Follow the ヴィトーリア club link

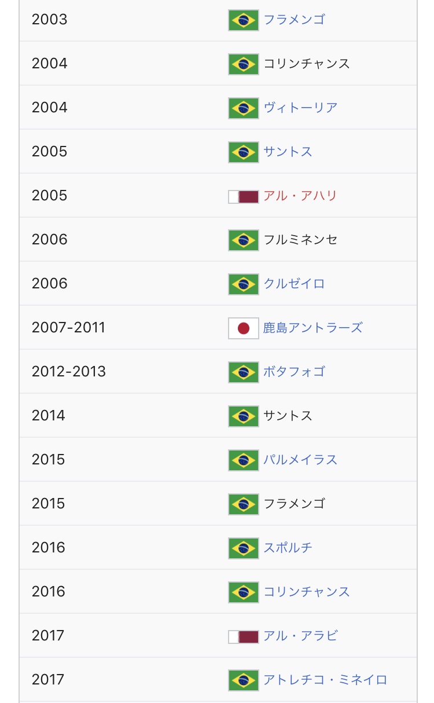[x=300, y=108]
